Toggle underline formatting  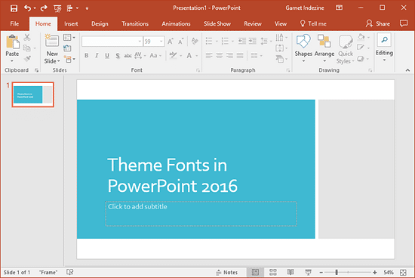pos(107,56)
